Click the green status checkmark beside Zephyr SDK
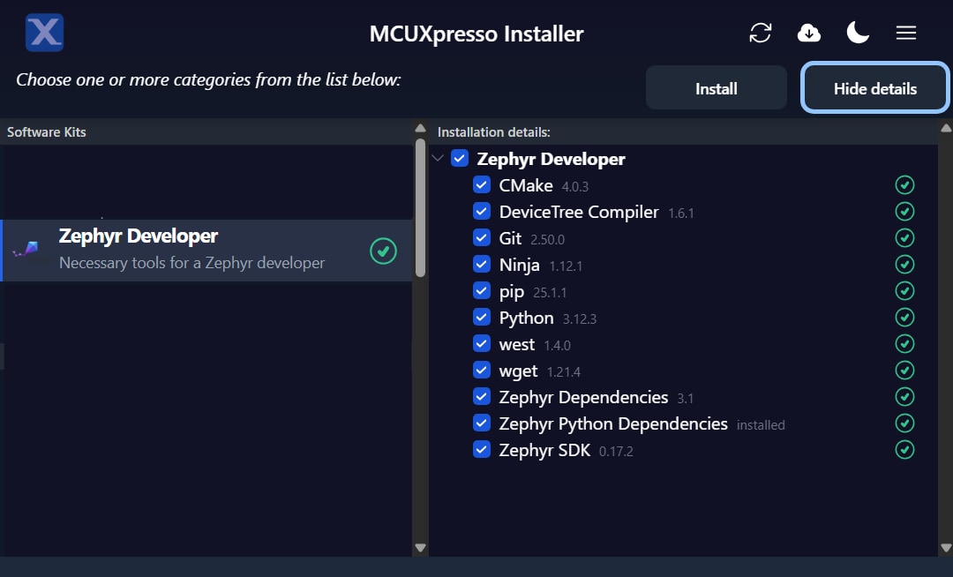Screen dimensions: 953x577 coord(904,450)
